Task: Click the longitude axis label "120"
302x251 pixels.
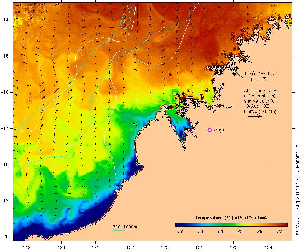Action: coord(61,247)
